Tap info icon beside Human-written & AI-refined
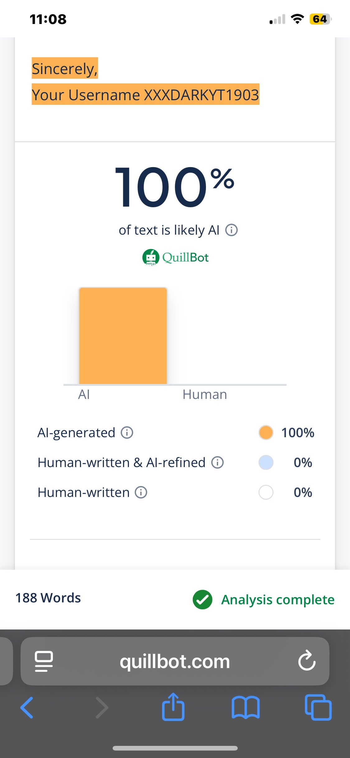The width and height of the screenshot is (350, 758). 217,462
